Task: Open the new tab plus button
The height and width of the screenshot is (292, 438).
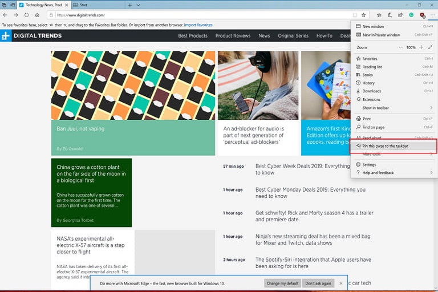Action: (x=129, y=5)
